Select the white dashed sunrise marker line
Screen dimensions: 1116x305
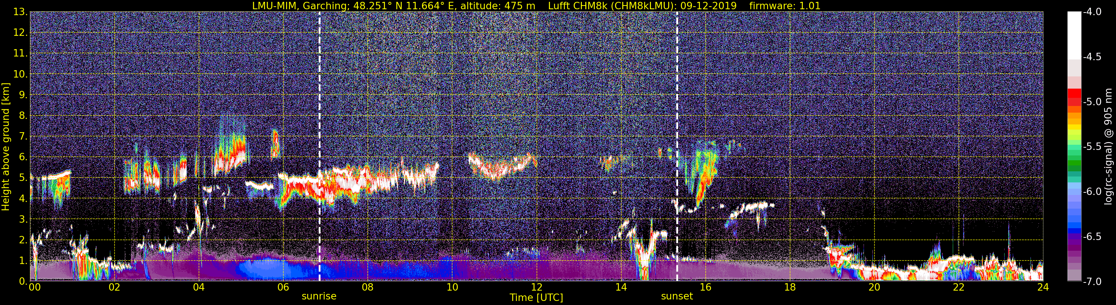click(x=320, y=146)
